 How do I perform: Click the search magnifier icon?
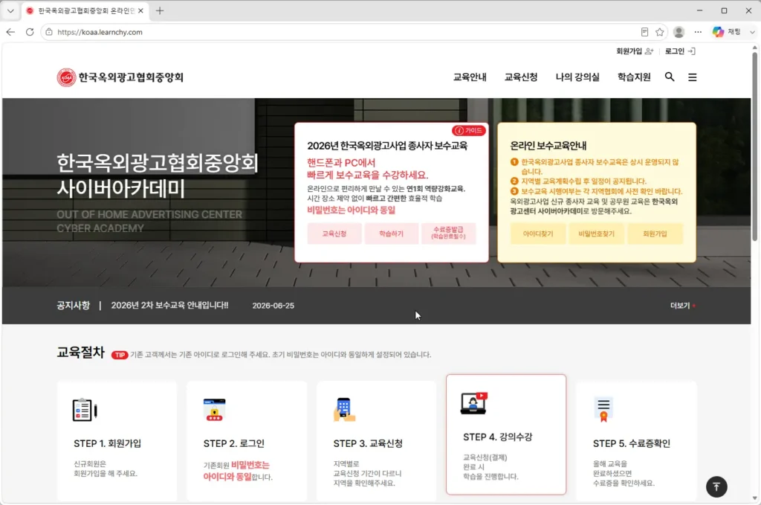pyautogui.click(x=670, y=77)
